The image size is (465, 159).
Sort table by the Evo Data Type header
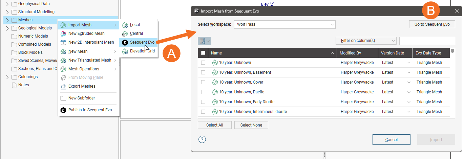[431, 53]
